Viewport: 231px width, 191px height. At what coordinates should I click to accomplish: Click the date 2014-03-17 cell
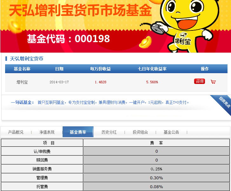tap(59, 82)
